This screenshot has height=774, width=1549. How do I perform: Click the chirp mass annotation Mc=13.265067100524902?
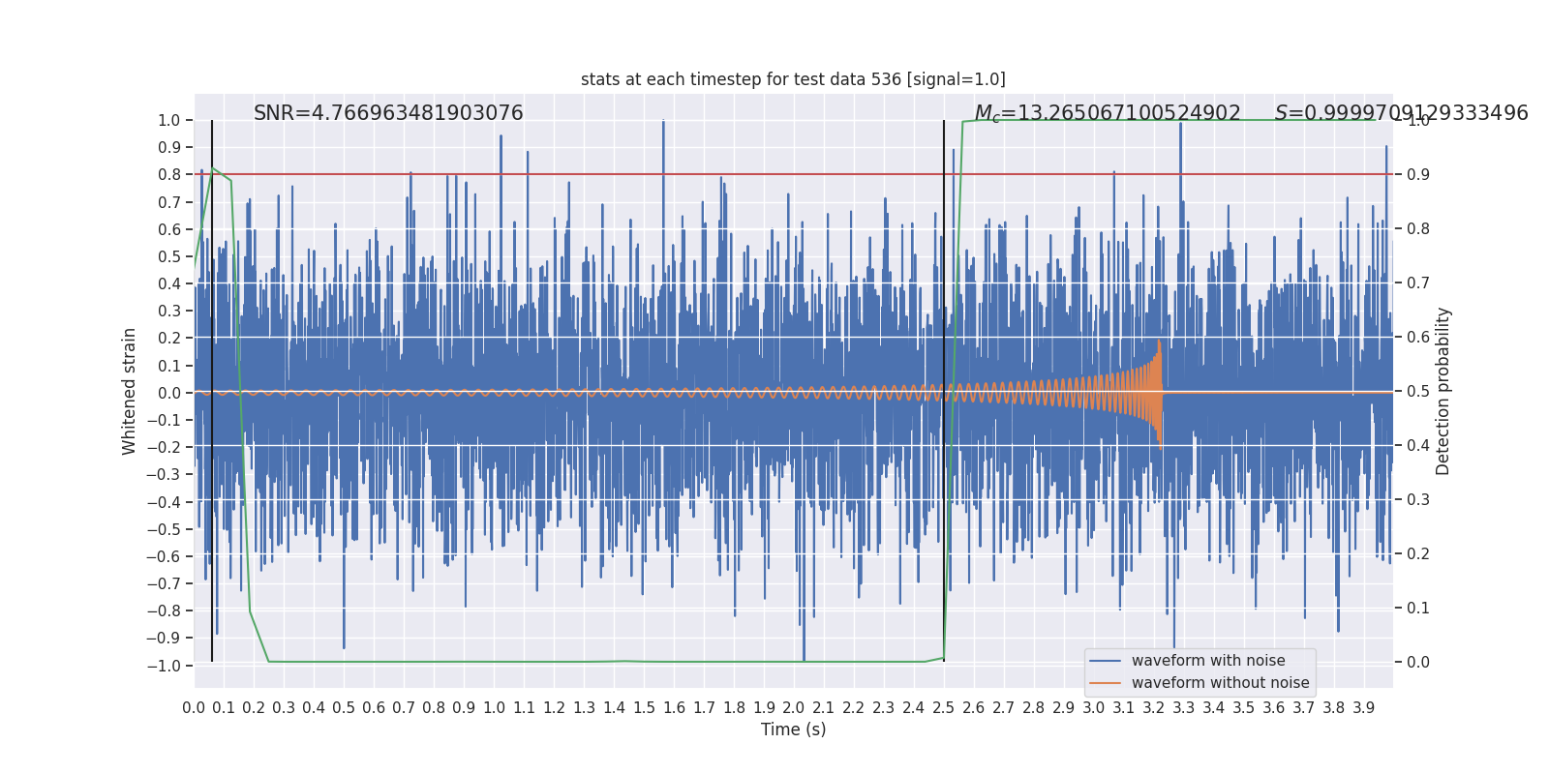click(1108, 113)
